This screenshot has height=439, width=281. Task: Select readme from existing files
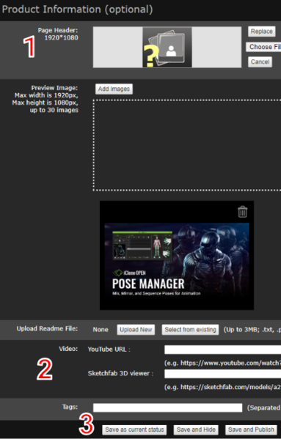(x=190, y=330)
